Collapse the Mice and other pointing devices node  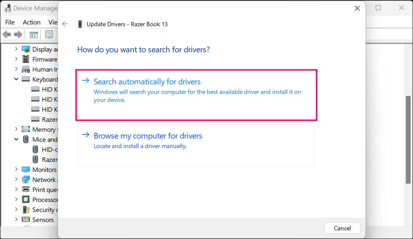click(x=16, y=139)
